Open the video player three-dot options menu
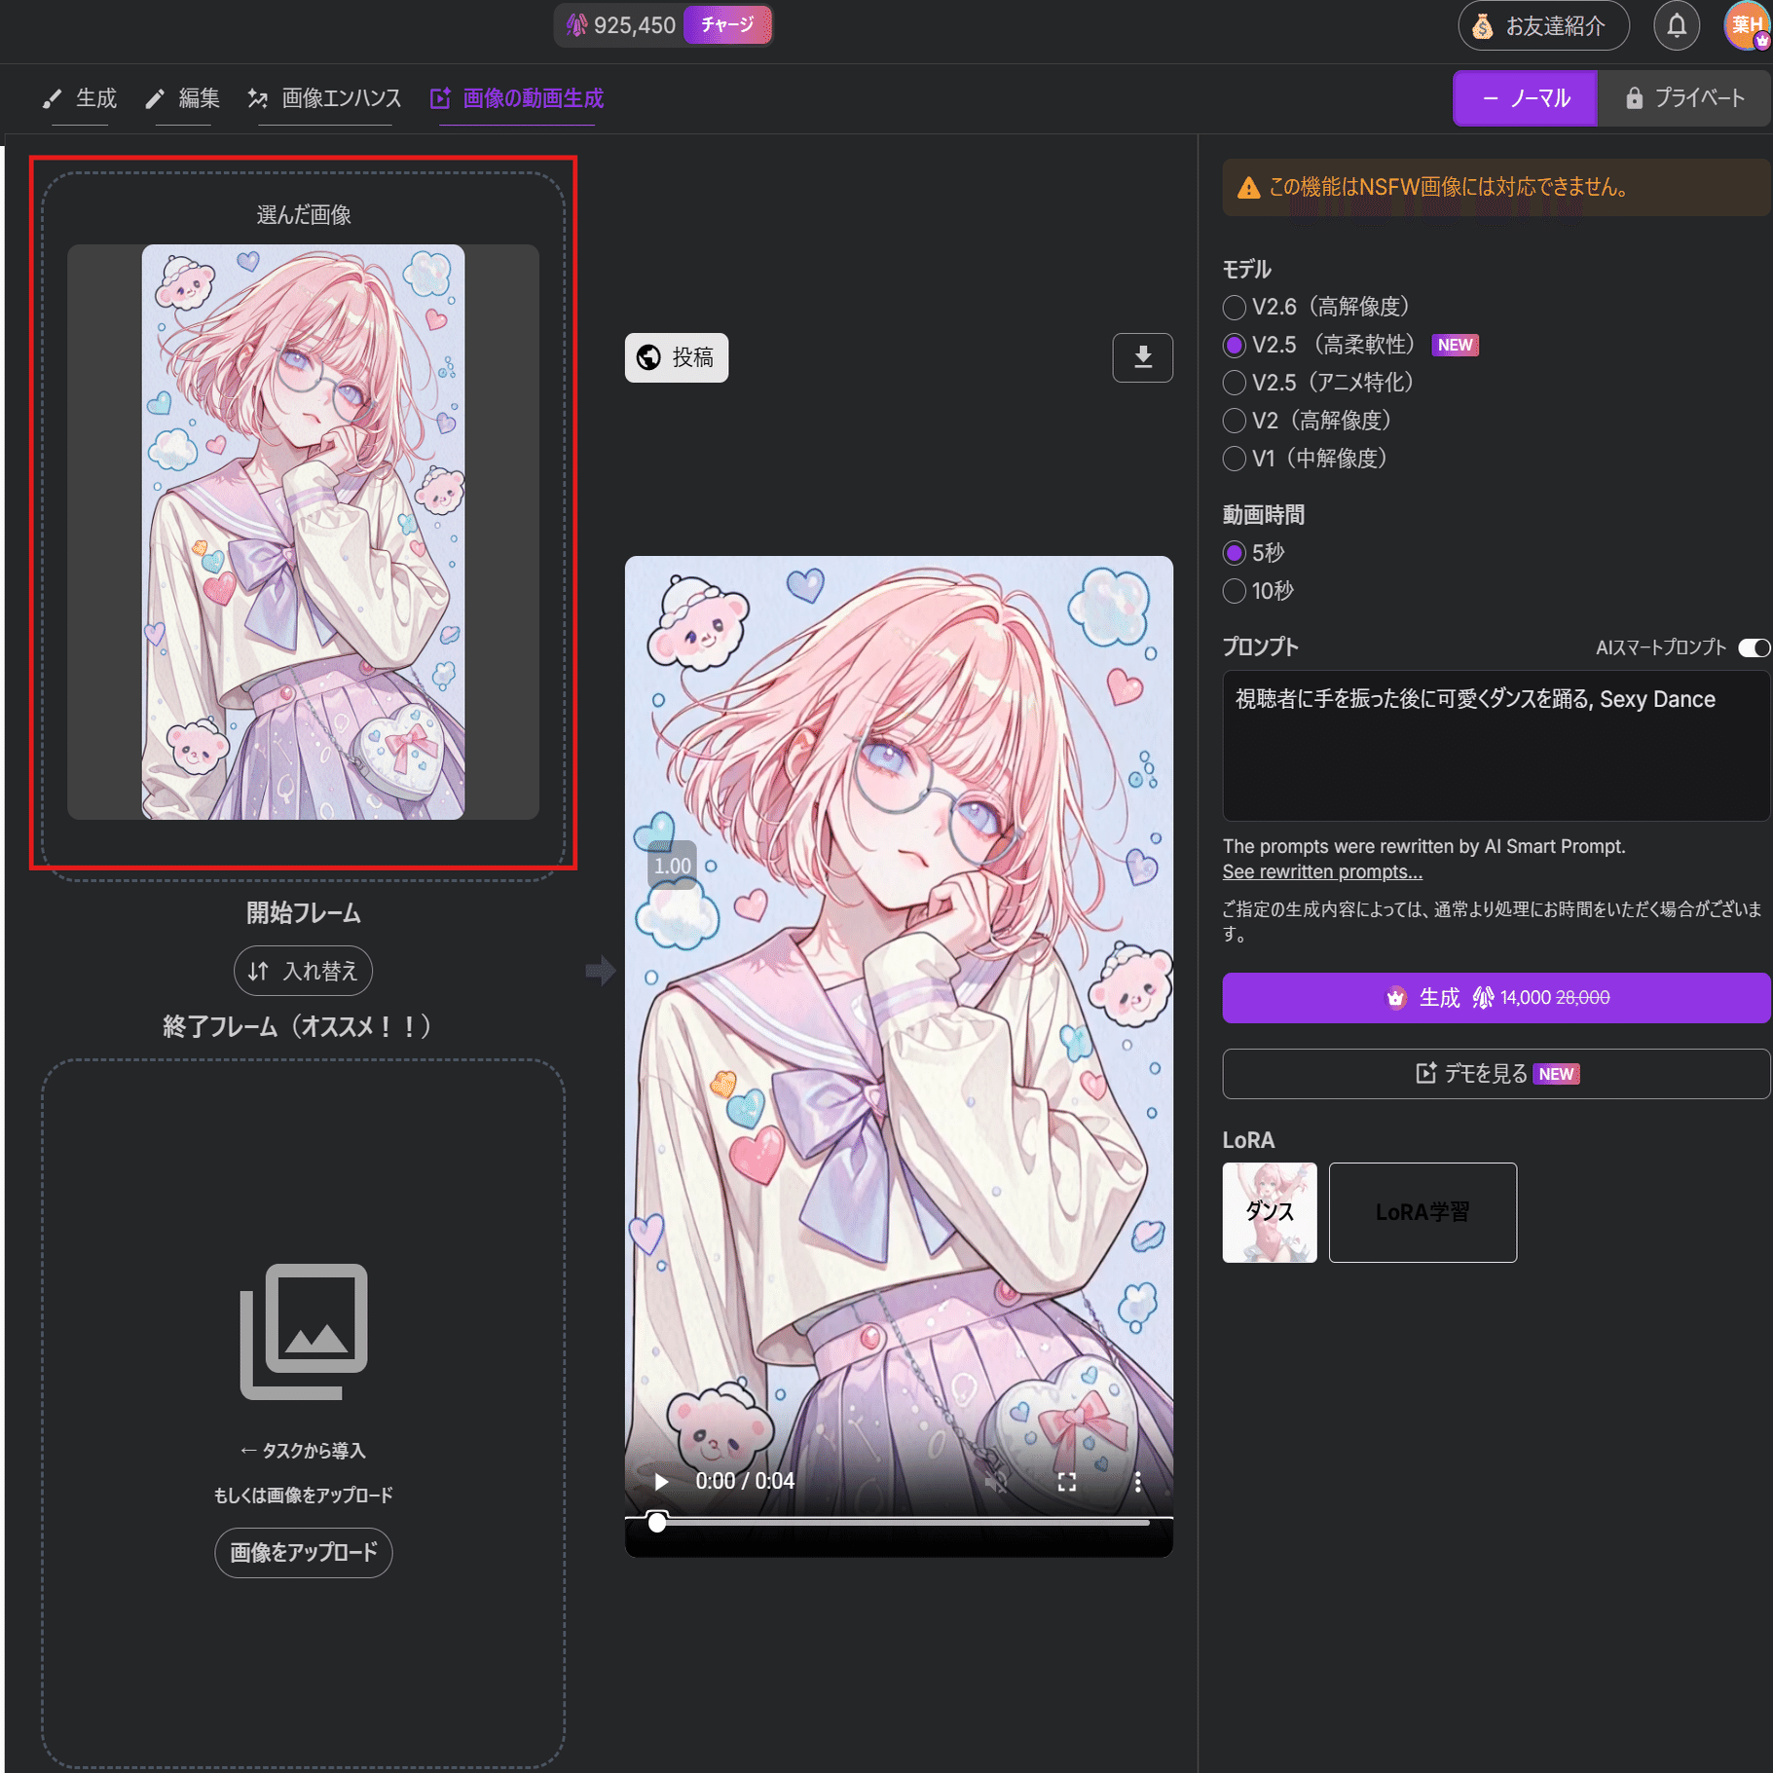Viewport: 1773px width, 1773px height. point(1139,1481)
